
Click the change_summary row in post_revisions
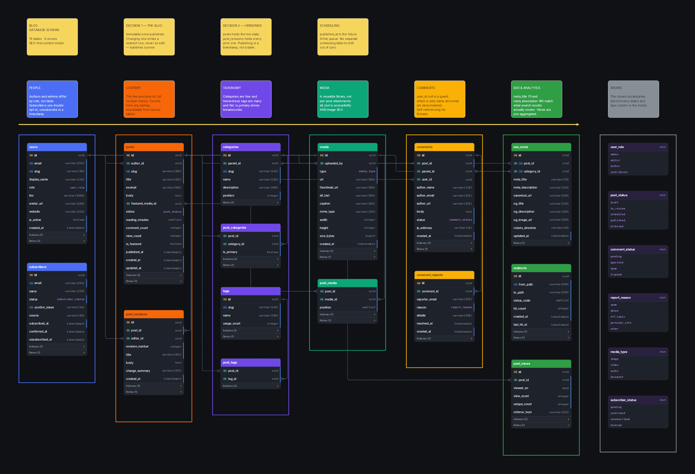[154, 371]
